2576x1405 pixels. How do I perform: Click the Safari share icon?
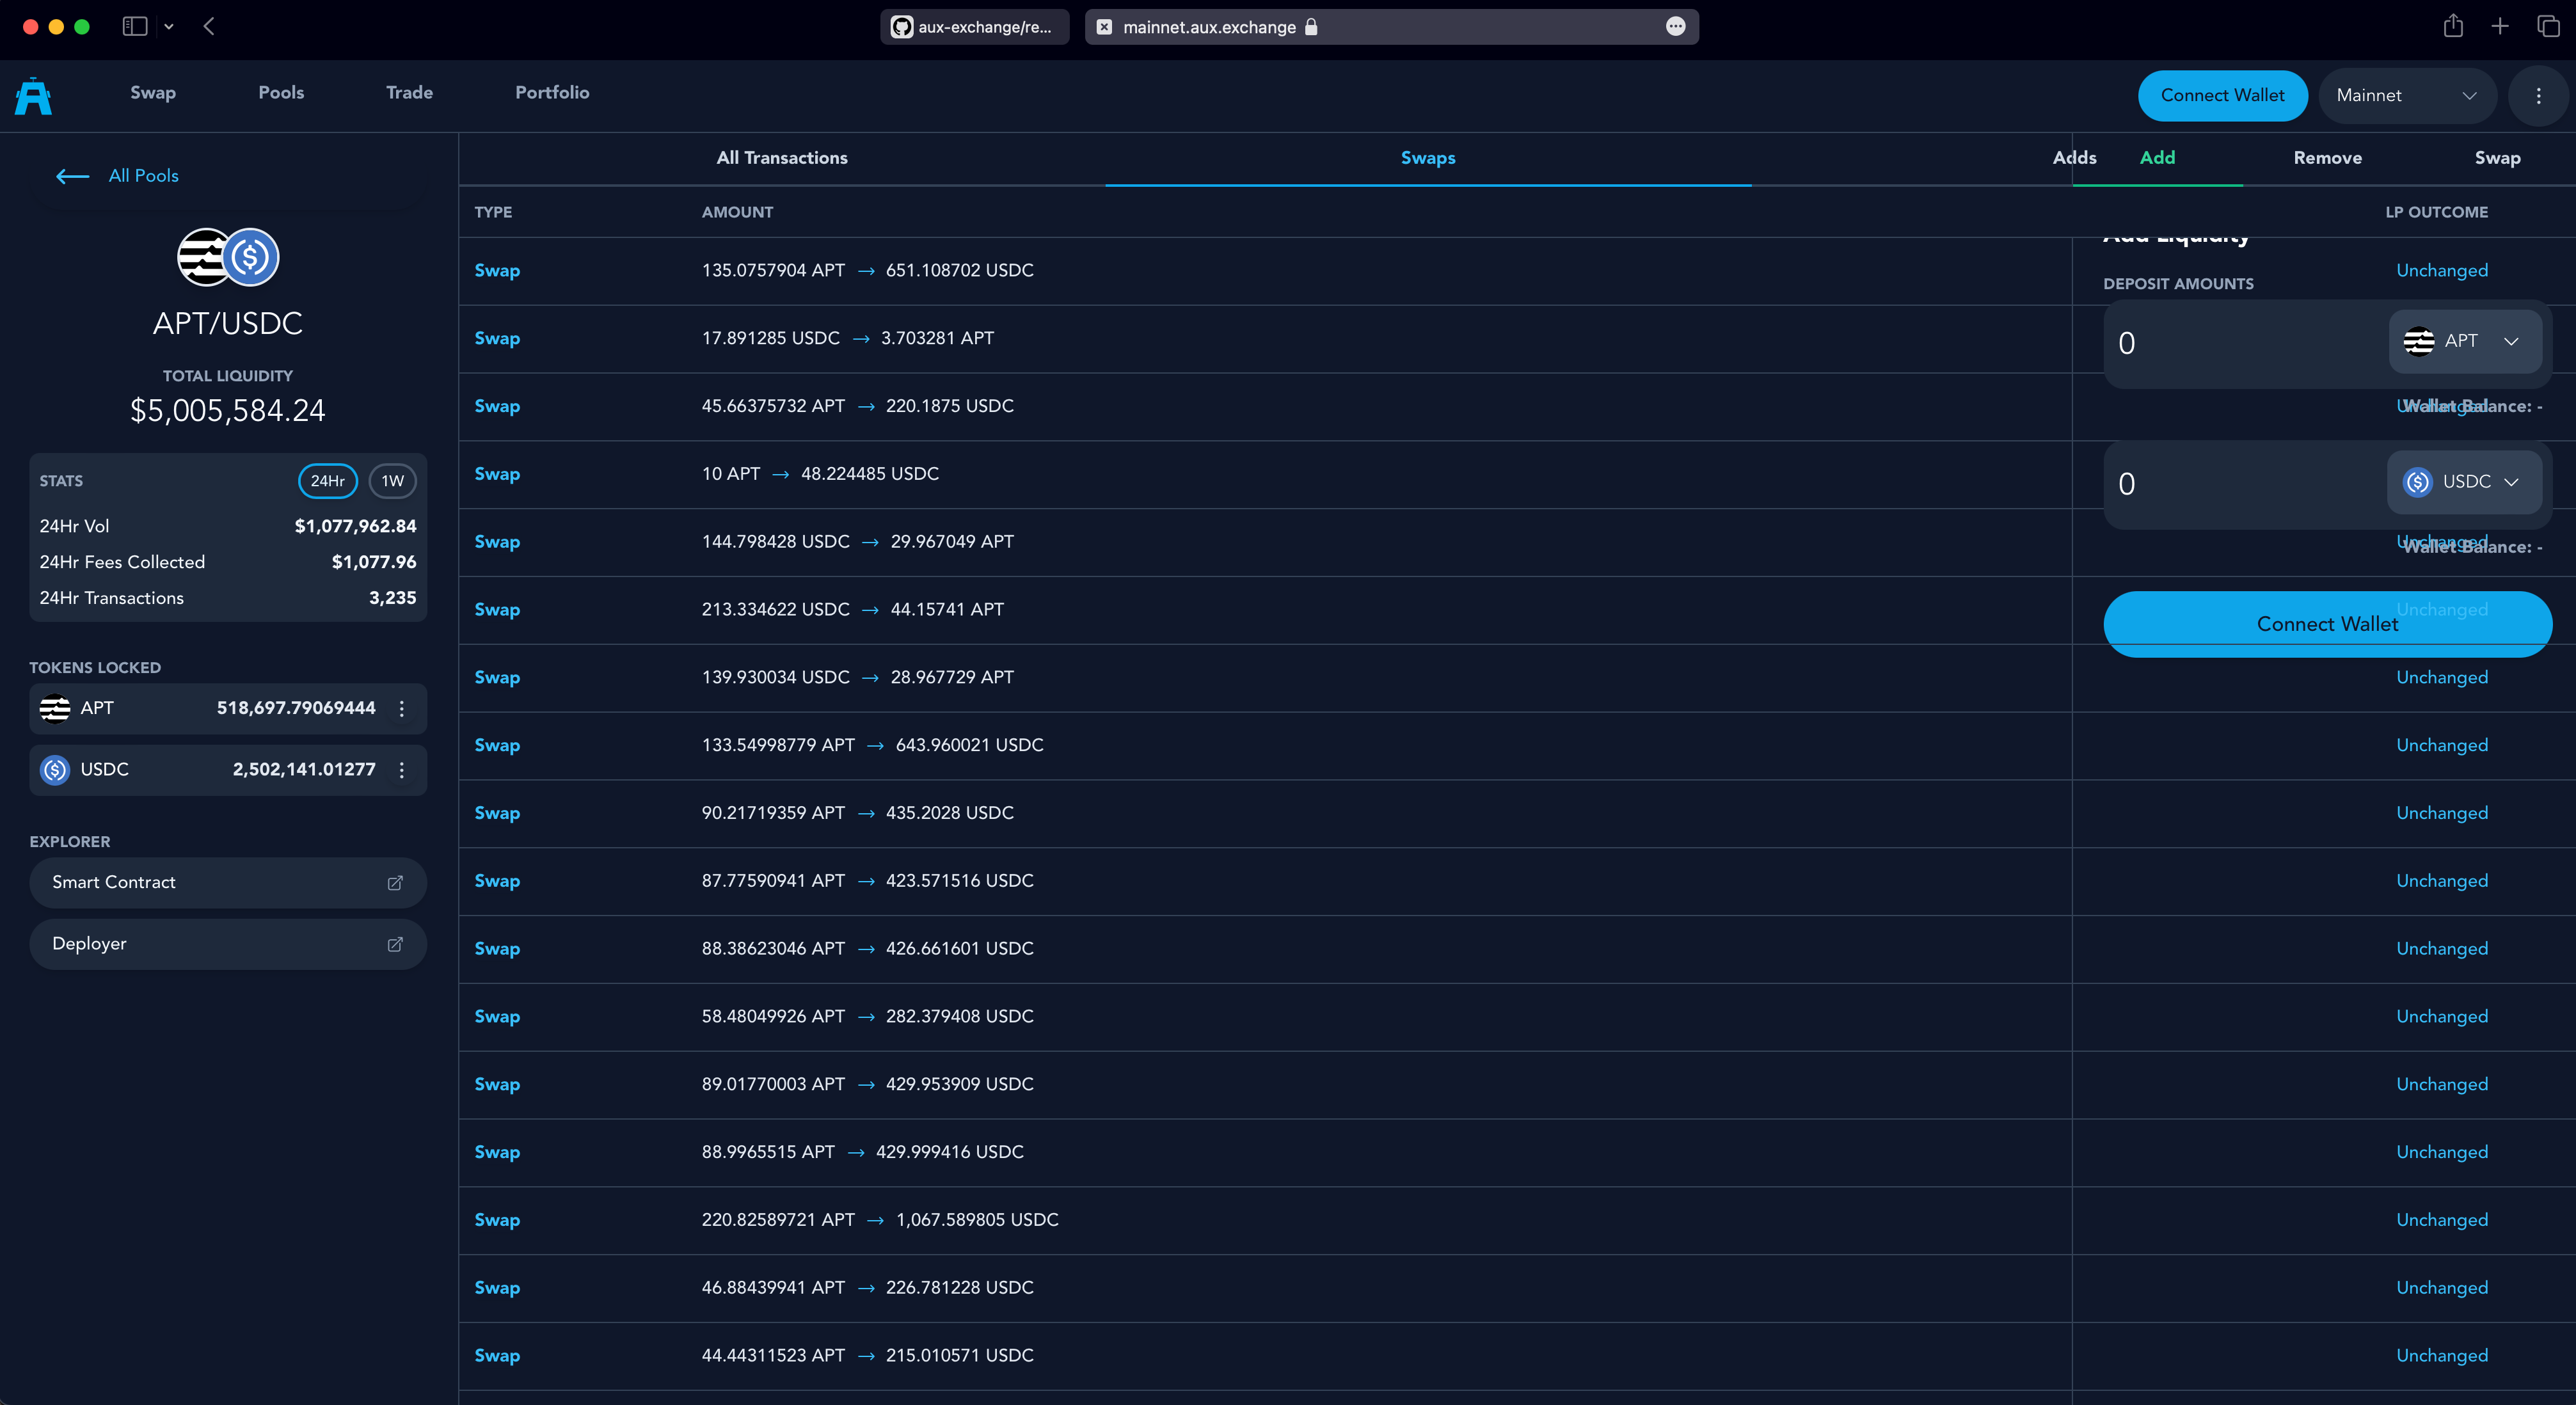click(2452, 27)
